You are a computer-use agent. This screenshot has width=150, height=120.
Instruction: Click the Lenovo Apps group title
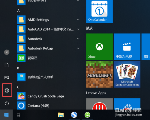click(96, 93)
